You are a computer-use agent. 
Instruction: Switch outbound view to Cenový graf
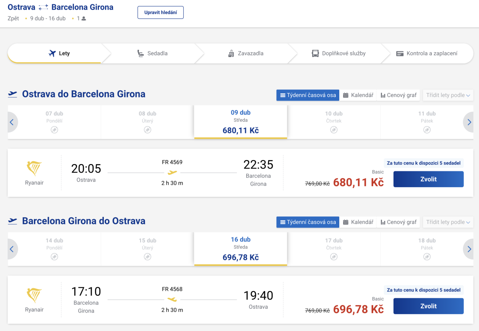(x=398, y=95)
